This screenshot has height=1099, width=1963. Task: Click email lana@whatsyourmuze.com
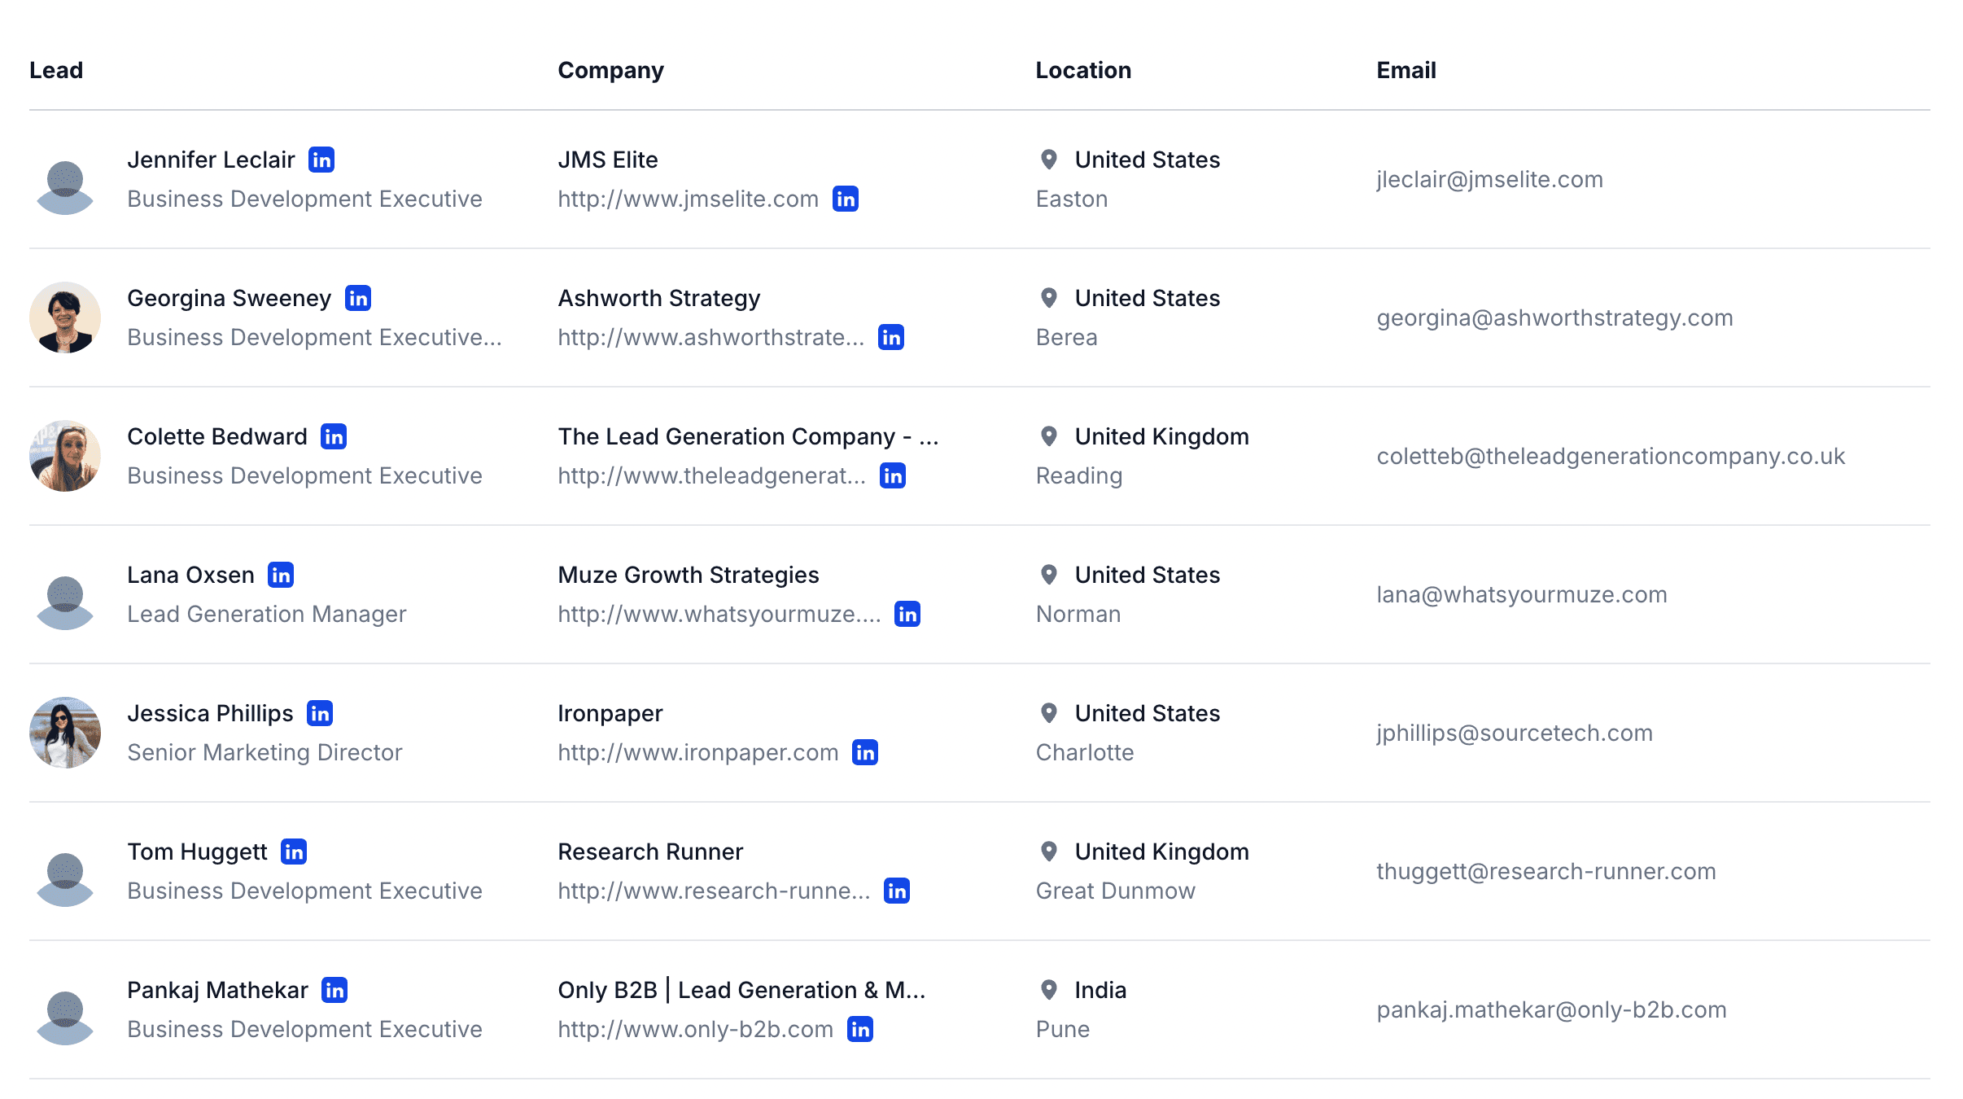[x=1522, y=594]
